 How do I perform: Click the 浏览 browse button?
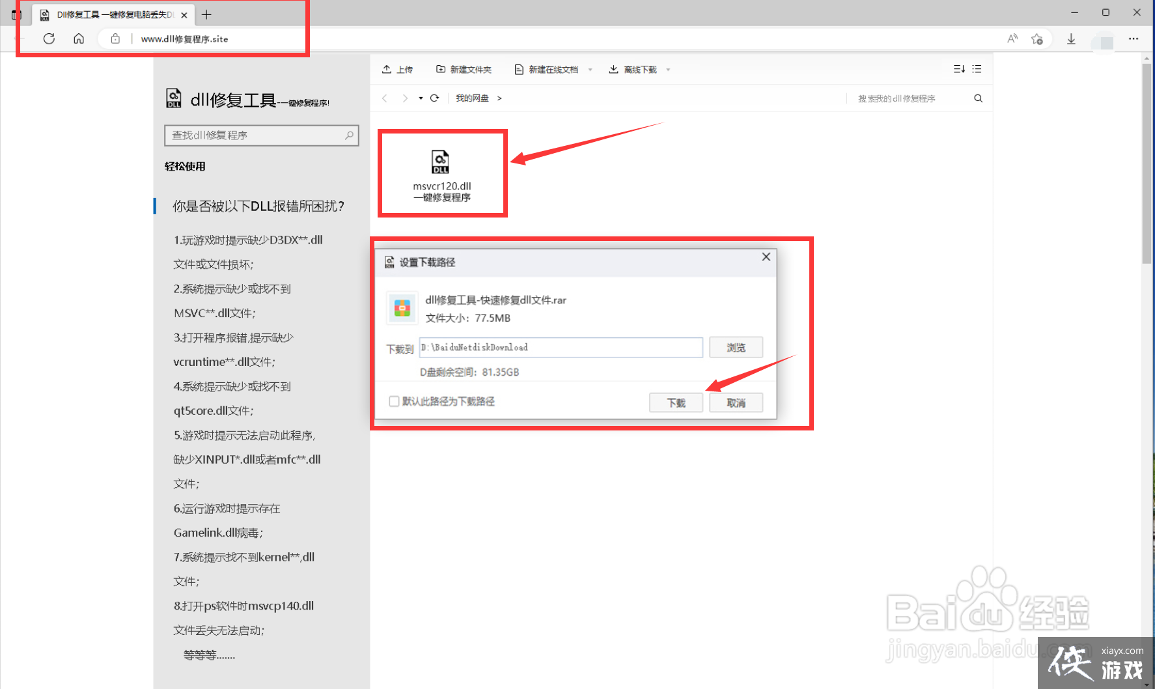[x=736, y=348]
